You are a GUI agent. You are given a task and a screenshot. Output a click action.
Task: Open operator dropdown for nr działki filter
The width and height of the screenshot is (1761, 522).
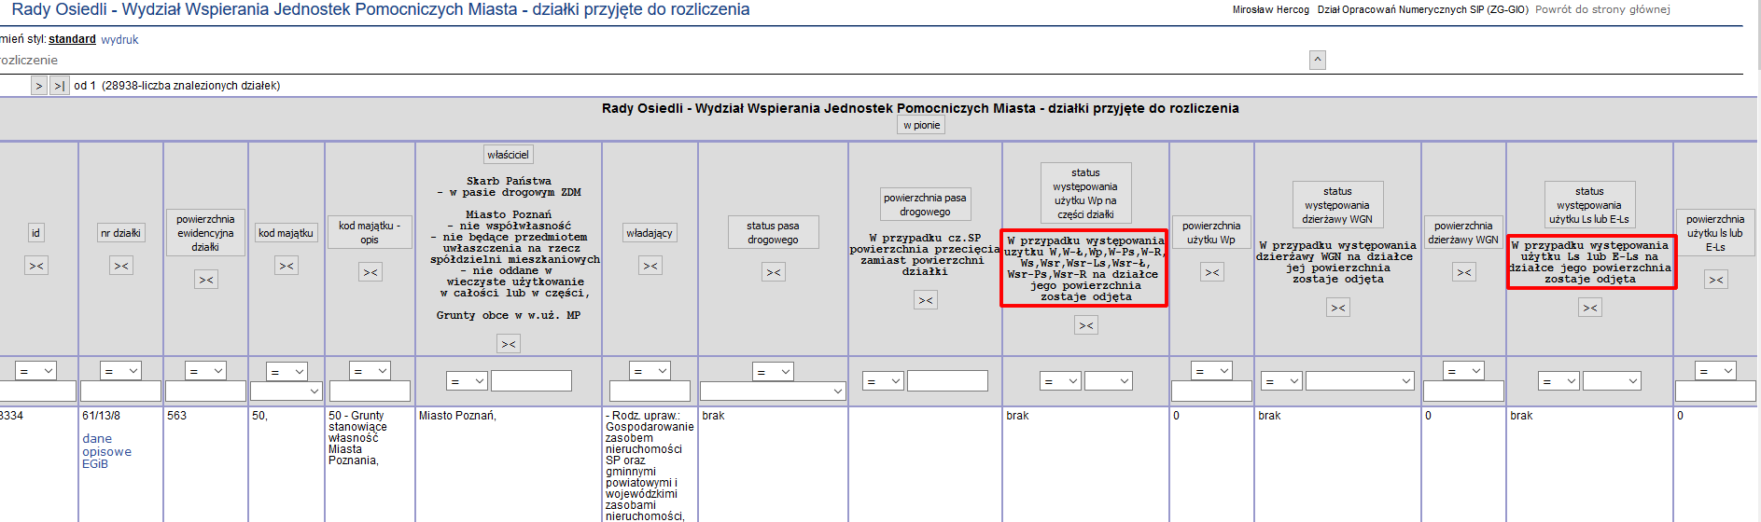tap(120, 371)
